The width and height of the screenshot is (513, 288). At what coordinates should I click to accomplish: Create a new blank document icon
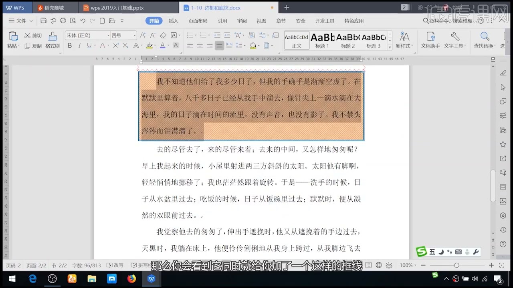102,21
